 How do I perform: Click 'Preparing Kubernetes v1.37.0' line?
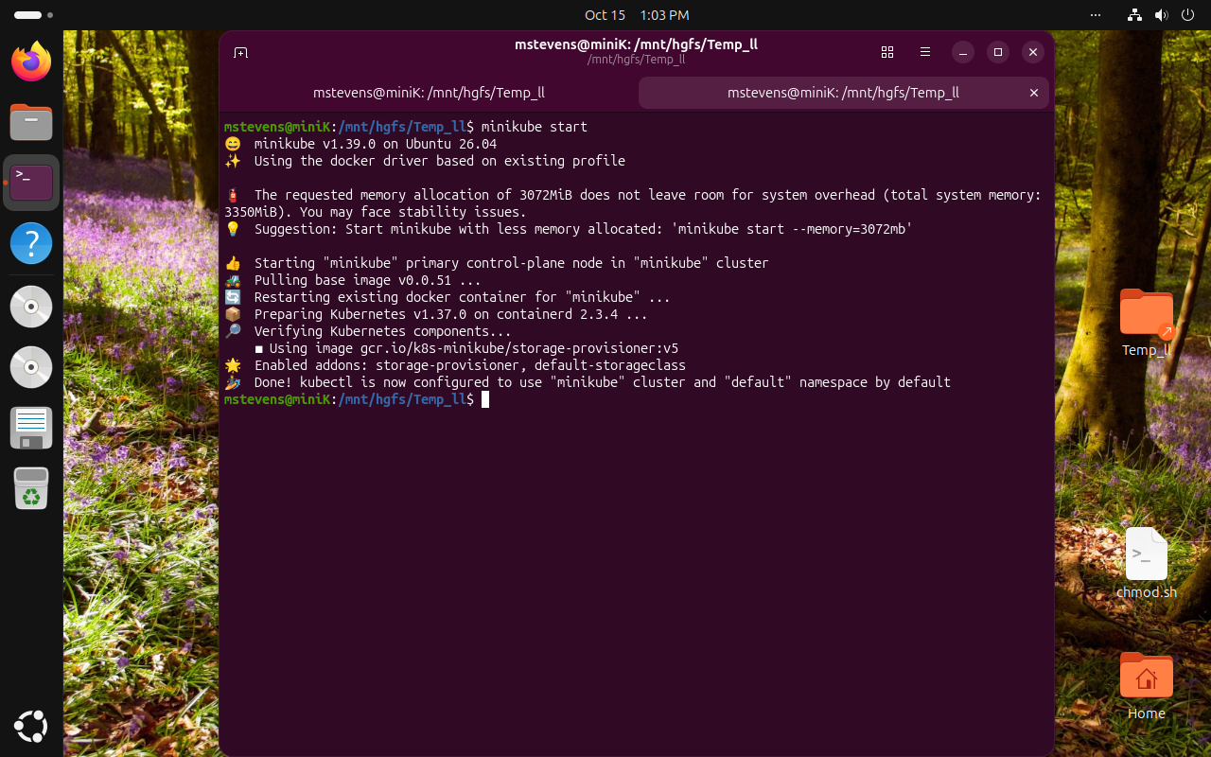[x=451, y=314]
